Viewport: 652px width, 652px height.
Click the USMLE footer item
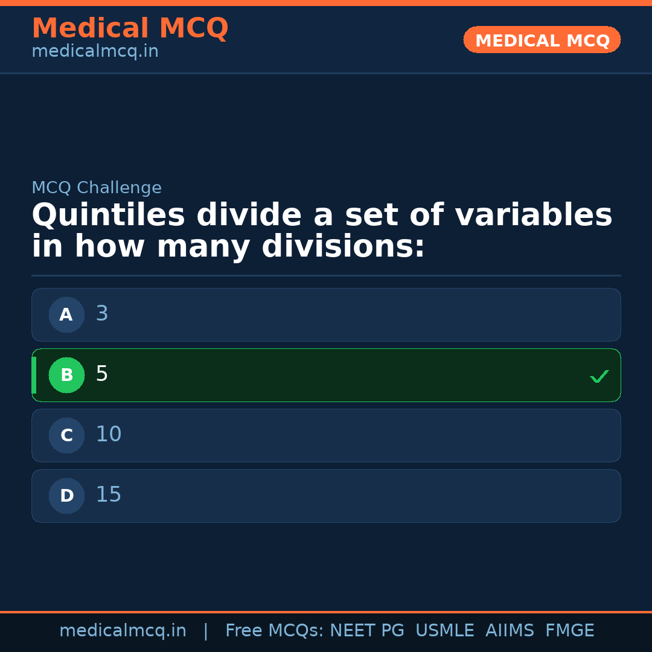point(445,630)
